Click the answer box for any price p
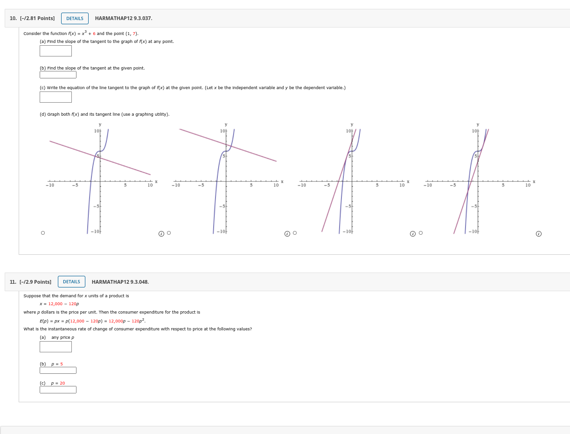 point(56,347)
